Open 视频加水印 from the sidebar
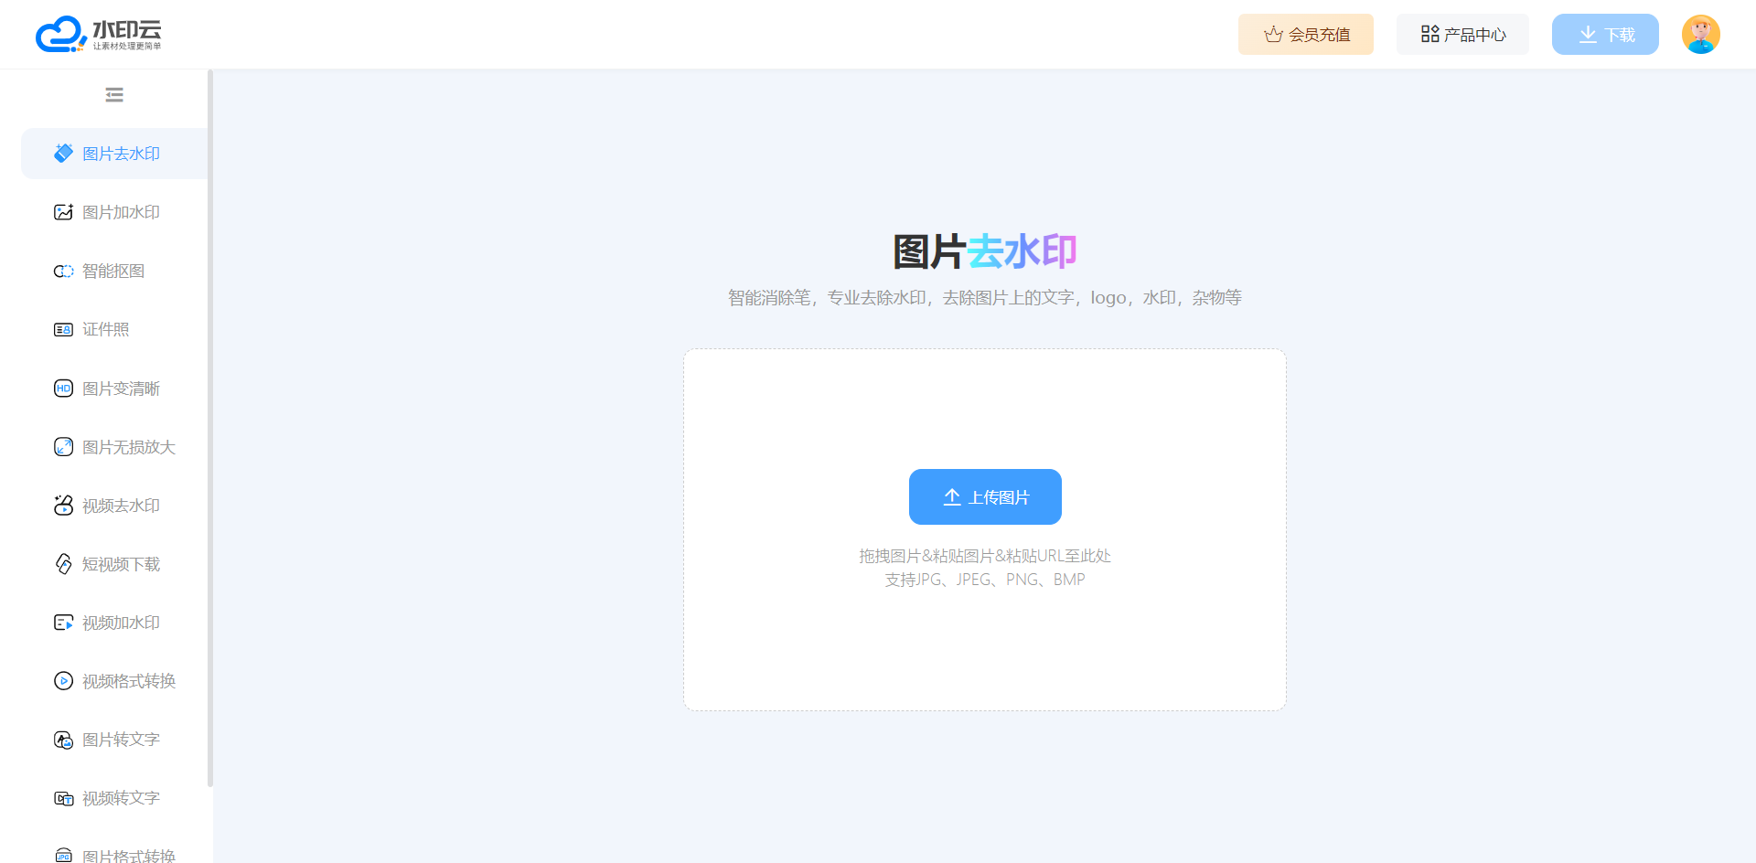This screenshot has width=1756, height=863. click(121, 623)
